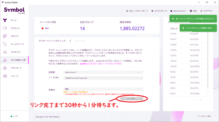Open Symbol エクスプローラ node list link
Viewport: 219px width, 122px height.
pyautogui.click(x=101, y=64)
